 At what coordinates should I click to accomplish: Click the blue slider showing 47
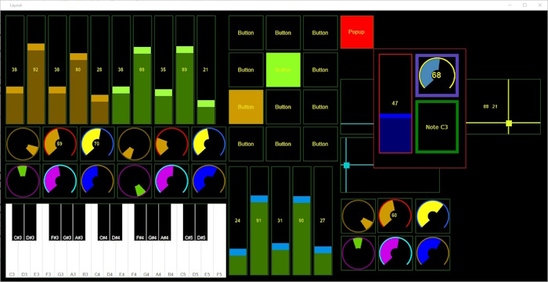pyautogui.click(x=395, y=104)
